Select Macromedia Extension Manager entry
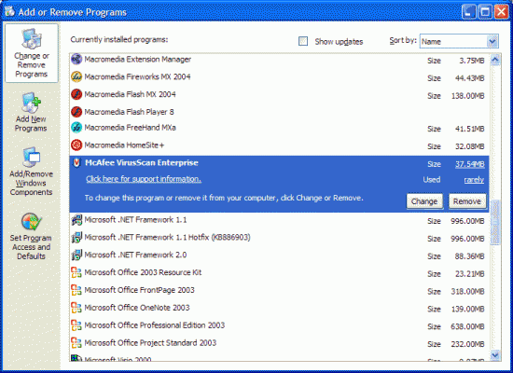 280,60
